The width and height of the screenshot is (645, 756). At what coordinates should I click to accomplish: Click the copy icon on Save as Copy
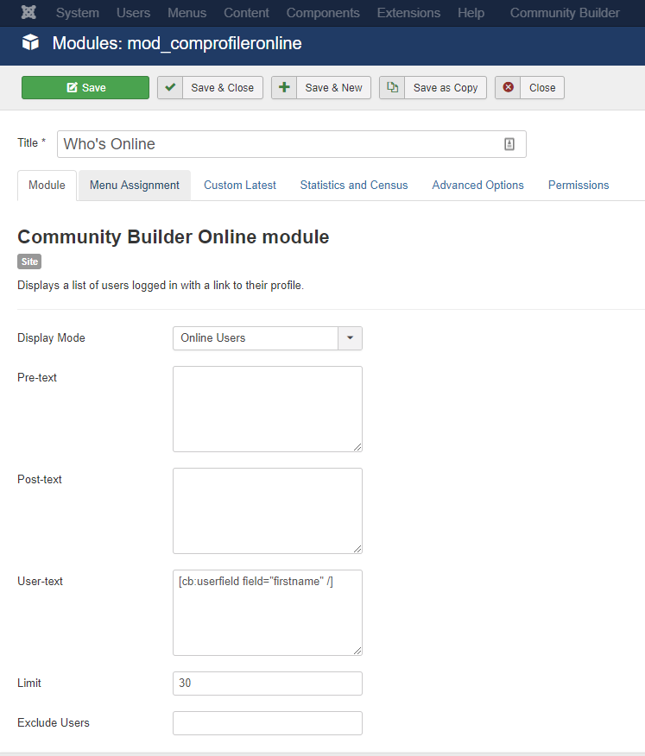(x=392, y=87)
